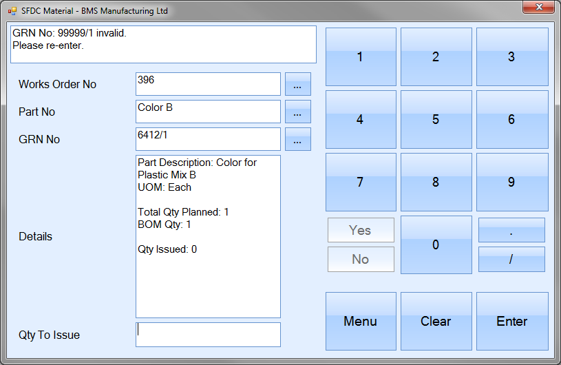Click 'UOM: Each' text
The image size is (561, 365).
coord(165,187)
